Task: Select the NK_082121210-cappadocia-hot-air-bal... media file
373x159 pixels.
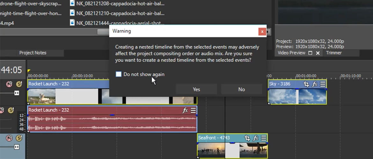Action: click(120, 14)
